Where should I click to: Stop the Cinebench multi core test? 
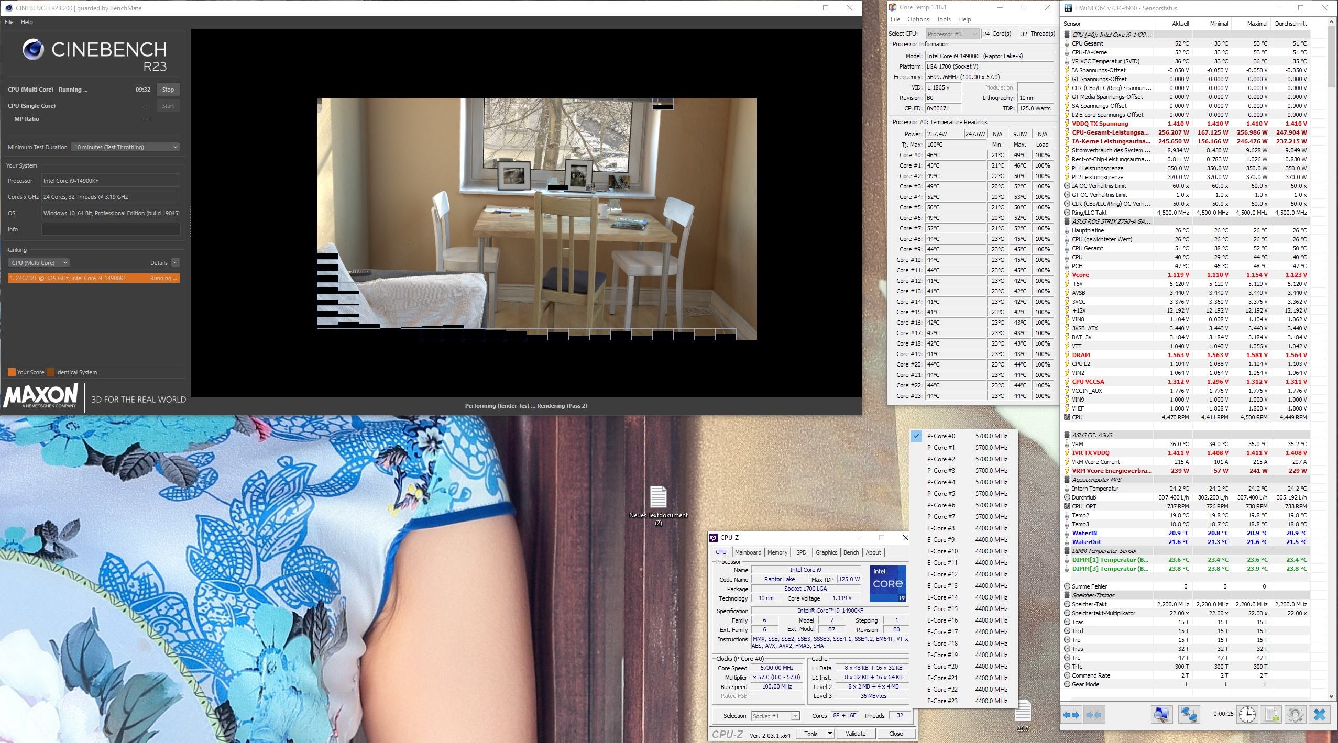point(168,90)
